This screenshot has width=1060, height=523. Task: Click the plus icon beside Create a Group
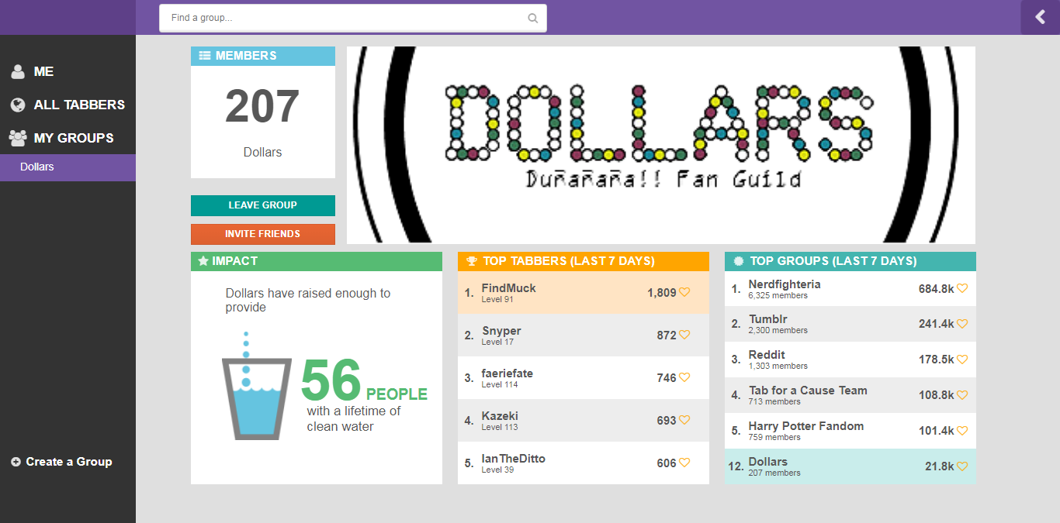click(x=16, y=462)
